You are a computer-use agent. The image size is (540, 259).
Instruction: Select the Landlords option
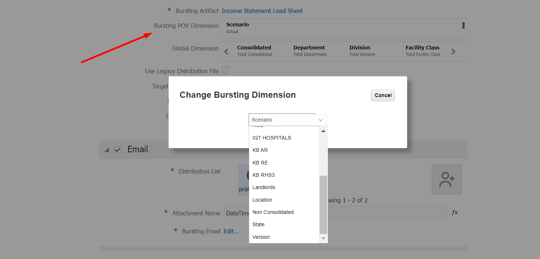pos(264,187)
